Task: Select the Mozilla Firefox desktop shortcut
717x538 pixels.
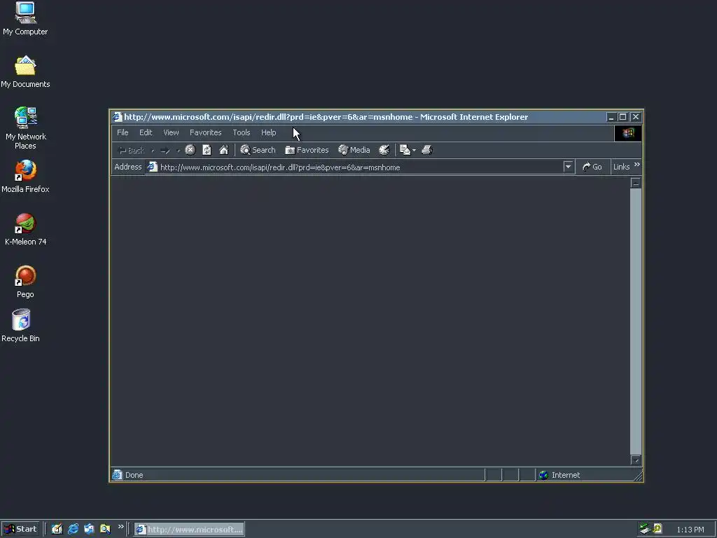Action: tap(25, 177)
